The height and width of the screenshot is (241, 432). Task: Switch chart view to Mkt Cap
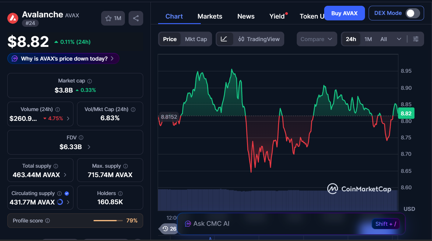196,39
